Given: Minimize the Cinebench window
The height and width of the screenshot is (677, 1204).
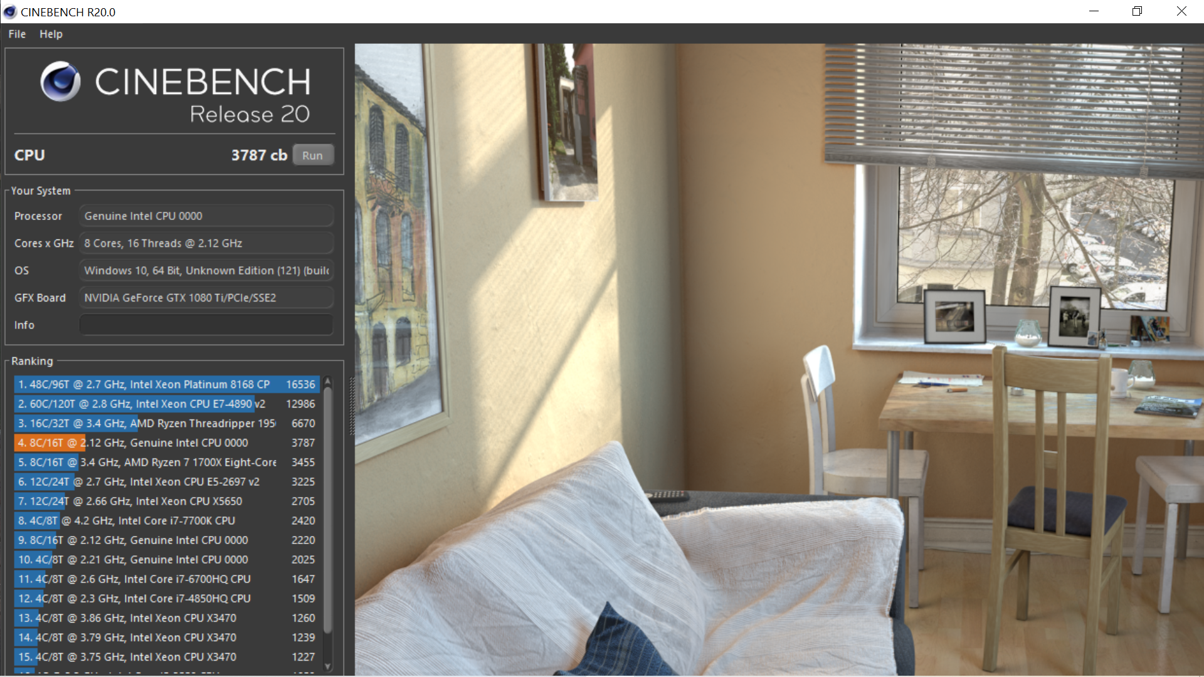Looking at the screenshot, I should point(1094,11).
